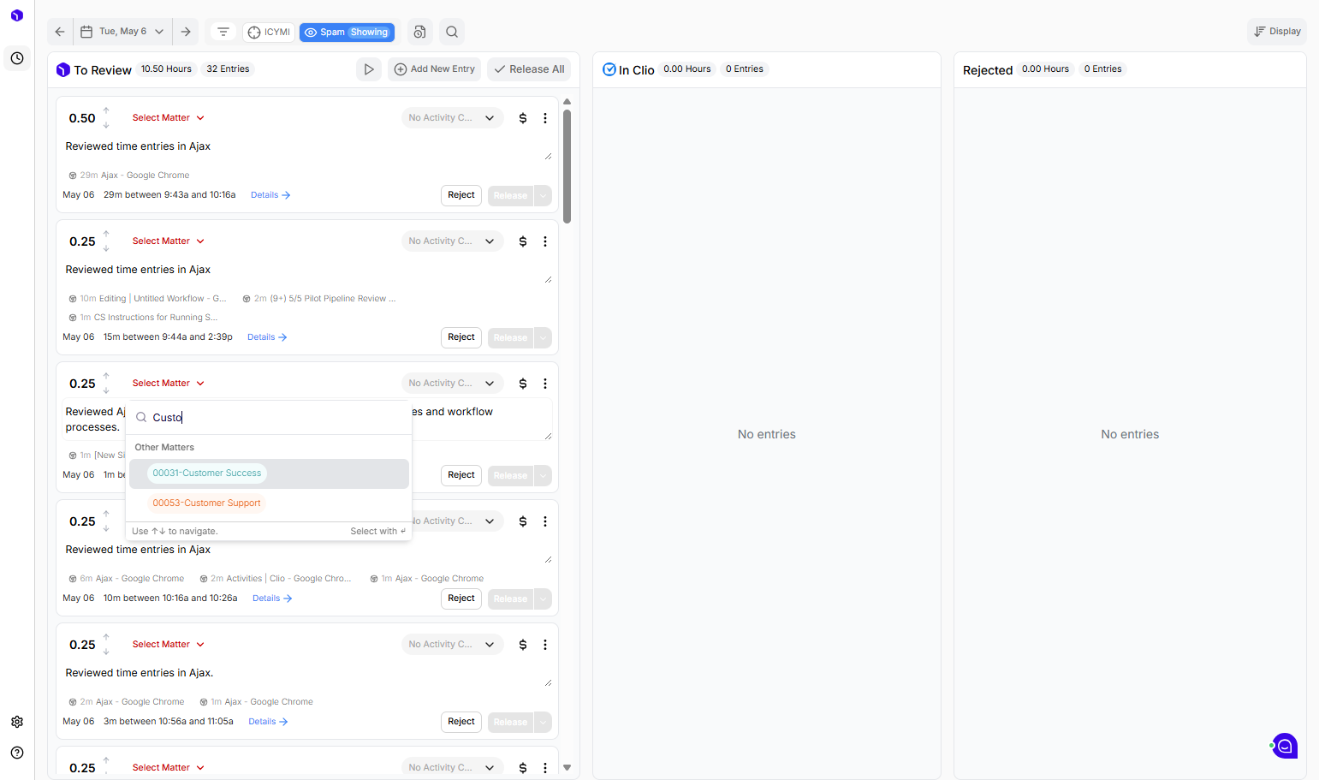1319x780 pixels.
Task: Open the filter options icon
Action: tap(223, 32)
